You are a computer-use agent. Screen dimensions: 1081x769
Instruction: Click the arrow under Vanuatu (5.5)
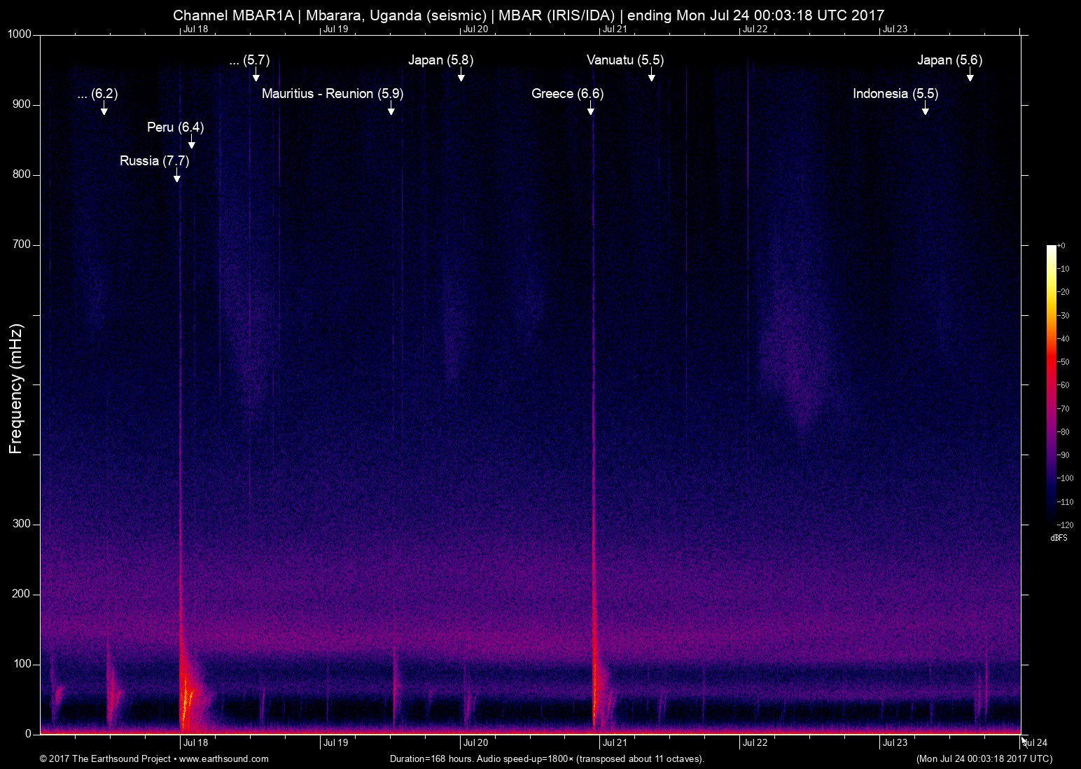[x=652, y=75]
